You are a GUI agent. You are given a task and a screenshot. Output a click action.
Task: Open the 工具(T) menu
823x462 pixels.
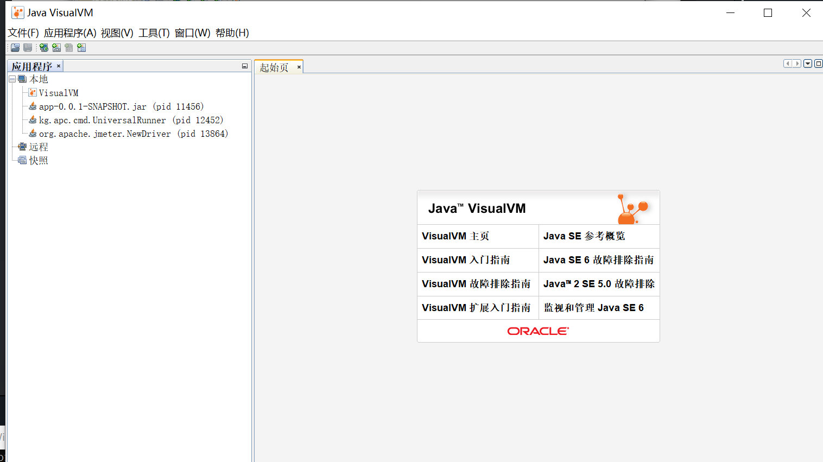tap(154, 33)
